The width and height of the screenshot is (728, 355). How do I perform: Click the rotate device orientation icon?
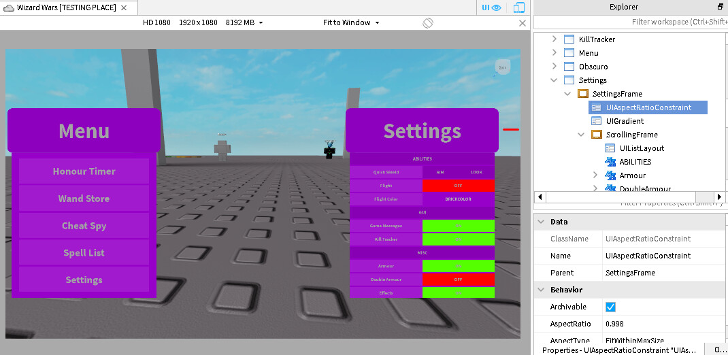click(427, 22)
